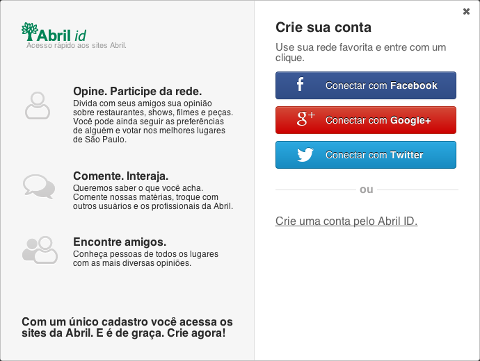This screenshot has width=480, height=361.
Task: Click 'Comente. Interaja.' heading
Action: 120,176
